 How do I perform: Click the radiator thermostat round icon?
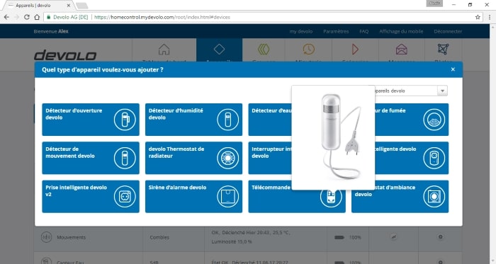tap(227, 158)
